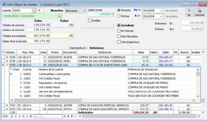Tick the Analisis checkbox
The width and height of the screenshot is (208, 121).
pos(90,20)
